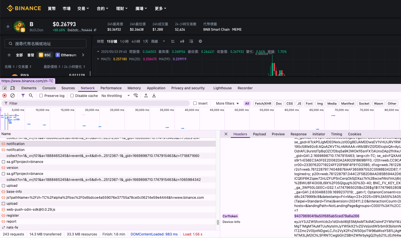
Task: Switch to the Performance tab
Action: [111, 88]
